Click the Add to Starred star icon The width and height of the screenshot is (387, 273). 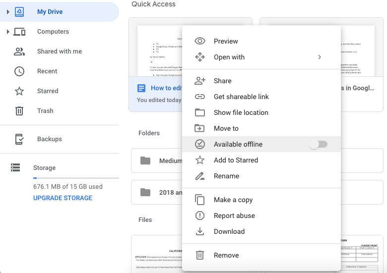click(200, 160)
